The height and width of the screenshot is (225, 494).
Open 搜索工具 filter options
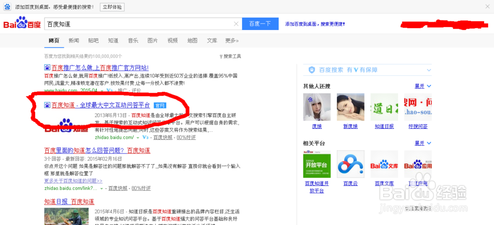230,56
